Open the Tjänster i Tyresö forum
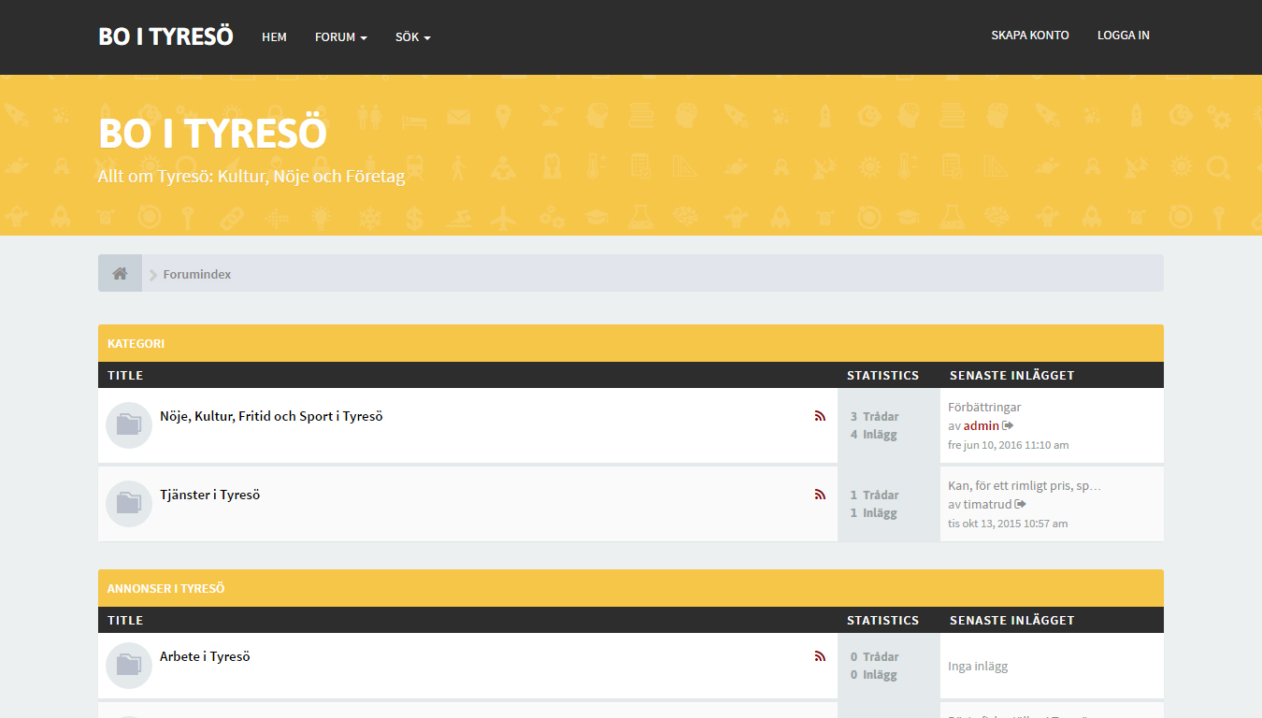The height and width of the screenshot is (718, 1262). point(209,495)
